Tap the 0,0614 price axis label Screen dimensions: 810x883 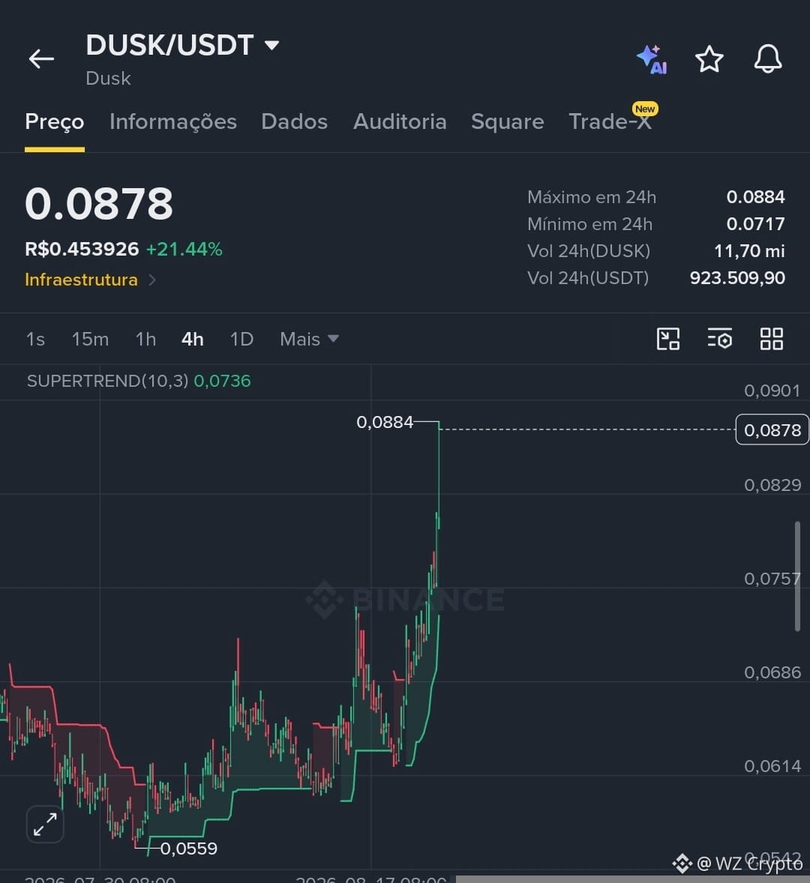coord(772,766)
